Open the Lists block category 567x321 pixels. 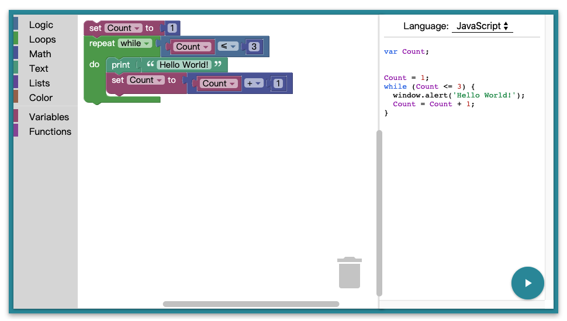point(39,83)
